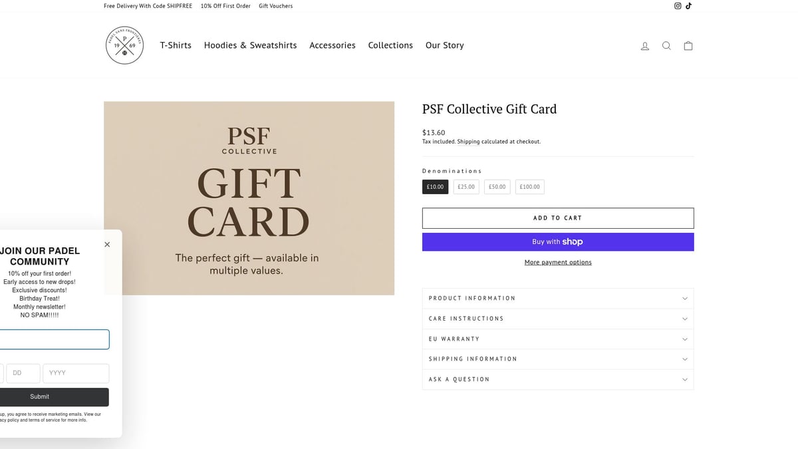Open the Instagram icon in the top bar
The height and width of the screenshot is (449, 798).
(677, 5)
